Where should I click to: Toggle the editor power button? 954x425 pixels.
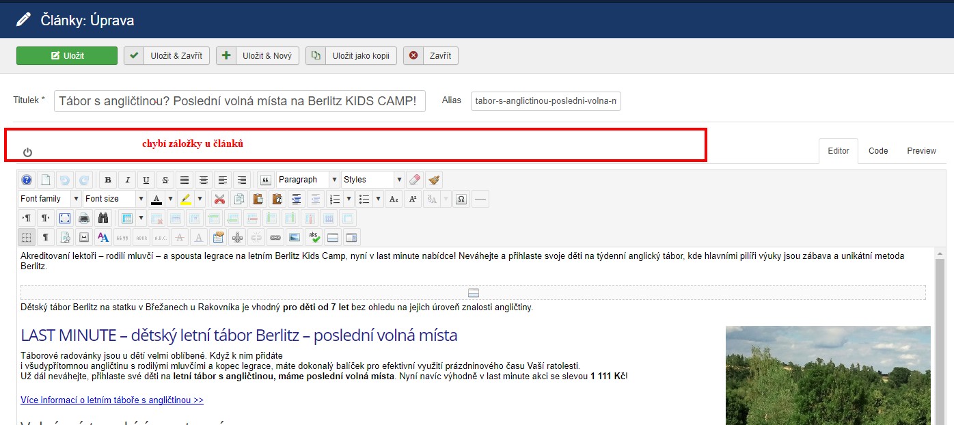click(x=28, y=152)
